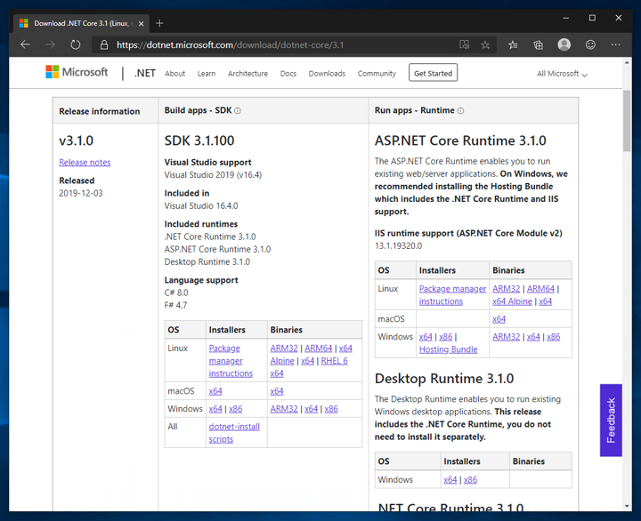Screen dimensions: 641x521
Task: Click the release date 2019-12-03 text
Action: pyautogui.click(x=81, y=193)
